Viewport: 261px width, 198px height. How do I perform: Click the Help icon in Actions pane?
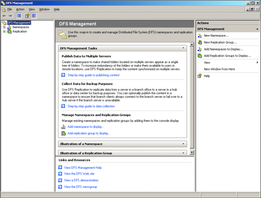[x=200, y=76]
